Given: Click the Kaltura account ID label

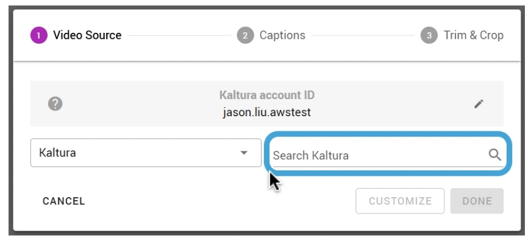Looking at the screenshot, I should 267,95.
